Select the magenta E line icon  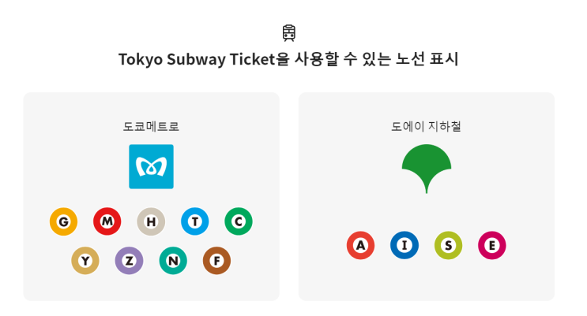click(x=491, y=245)
